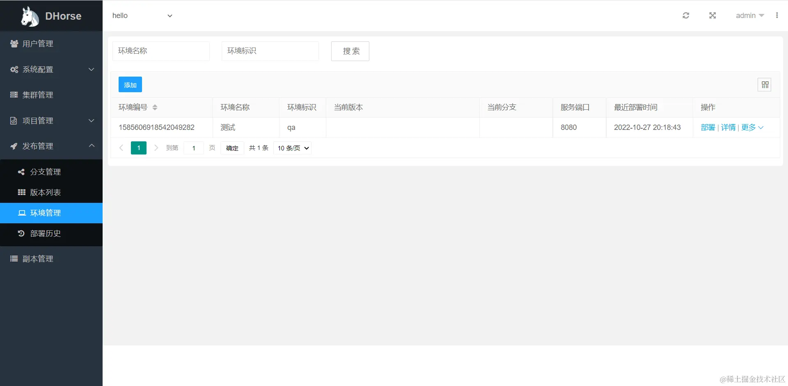Toggle sort order on 环境编号 column

[x=155, y=107]
